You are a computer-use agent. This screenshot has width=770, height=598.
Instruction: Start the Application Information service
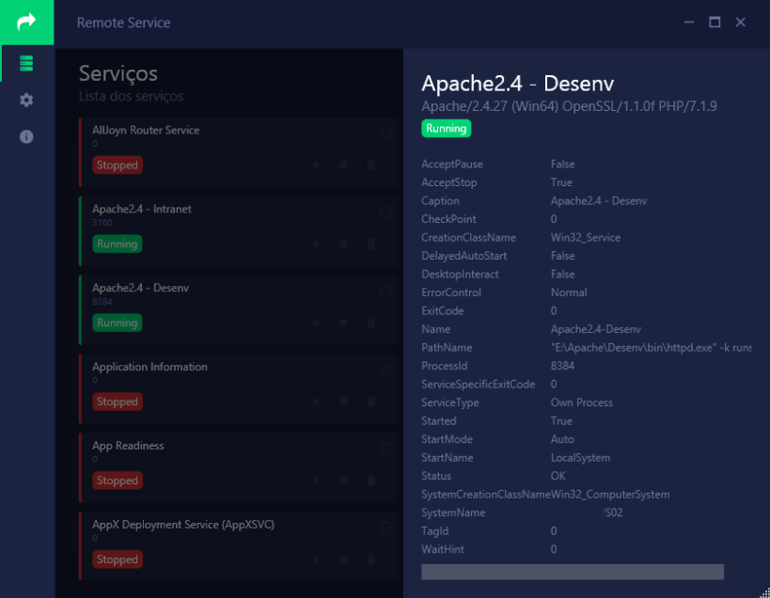317,401
